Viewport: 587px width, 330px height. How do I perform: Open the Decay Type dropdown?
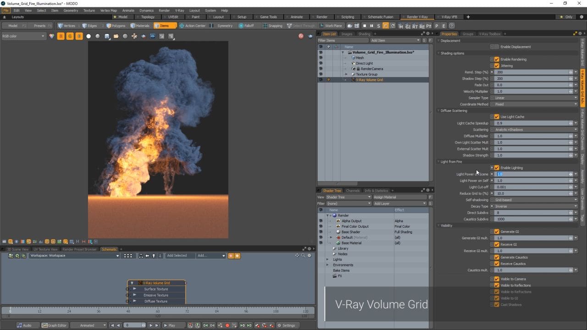pyautogui.click(x=536, y=206)
